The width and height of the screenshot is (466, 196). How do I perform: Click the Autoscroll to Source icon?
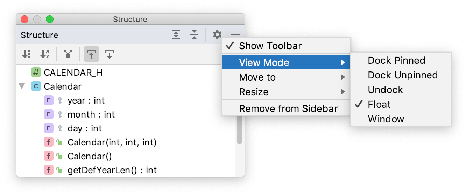click(x=91, y=54)
